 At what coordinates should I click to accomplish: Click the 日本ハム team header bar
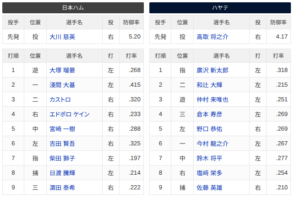(x=73, y=8)
